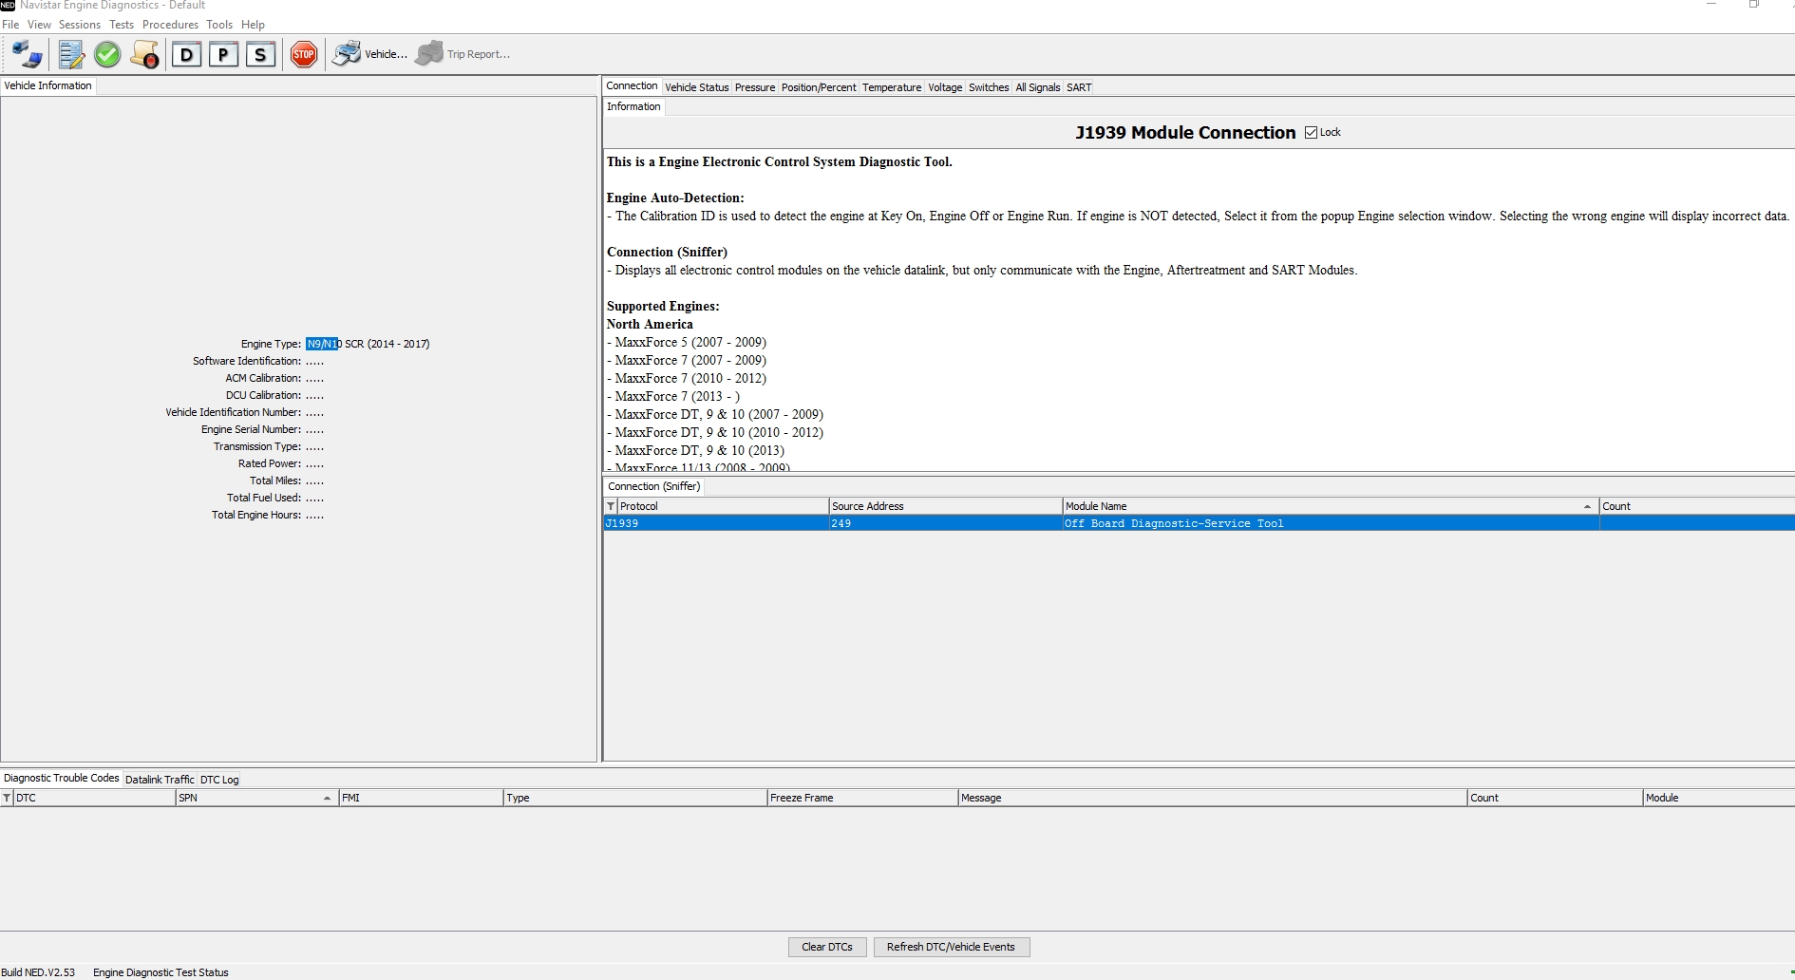Select the D toolbar icon
1795x980 pixels.
coord(186,54)
